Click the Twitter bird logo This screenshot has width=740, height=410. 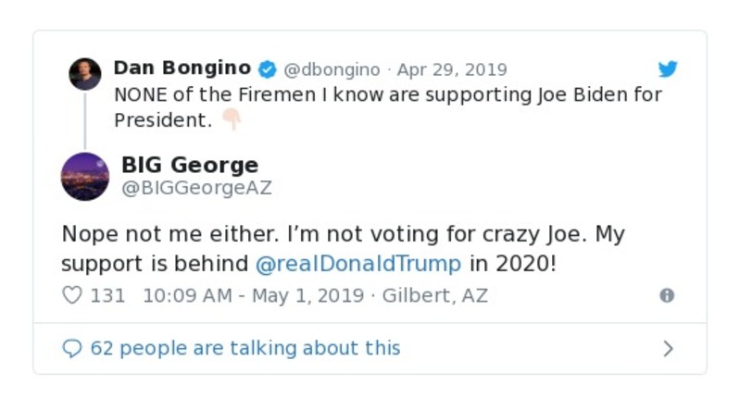point(668,69)
